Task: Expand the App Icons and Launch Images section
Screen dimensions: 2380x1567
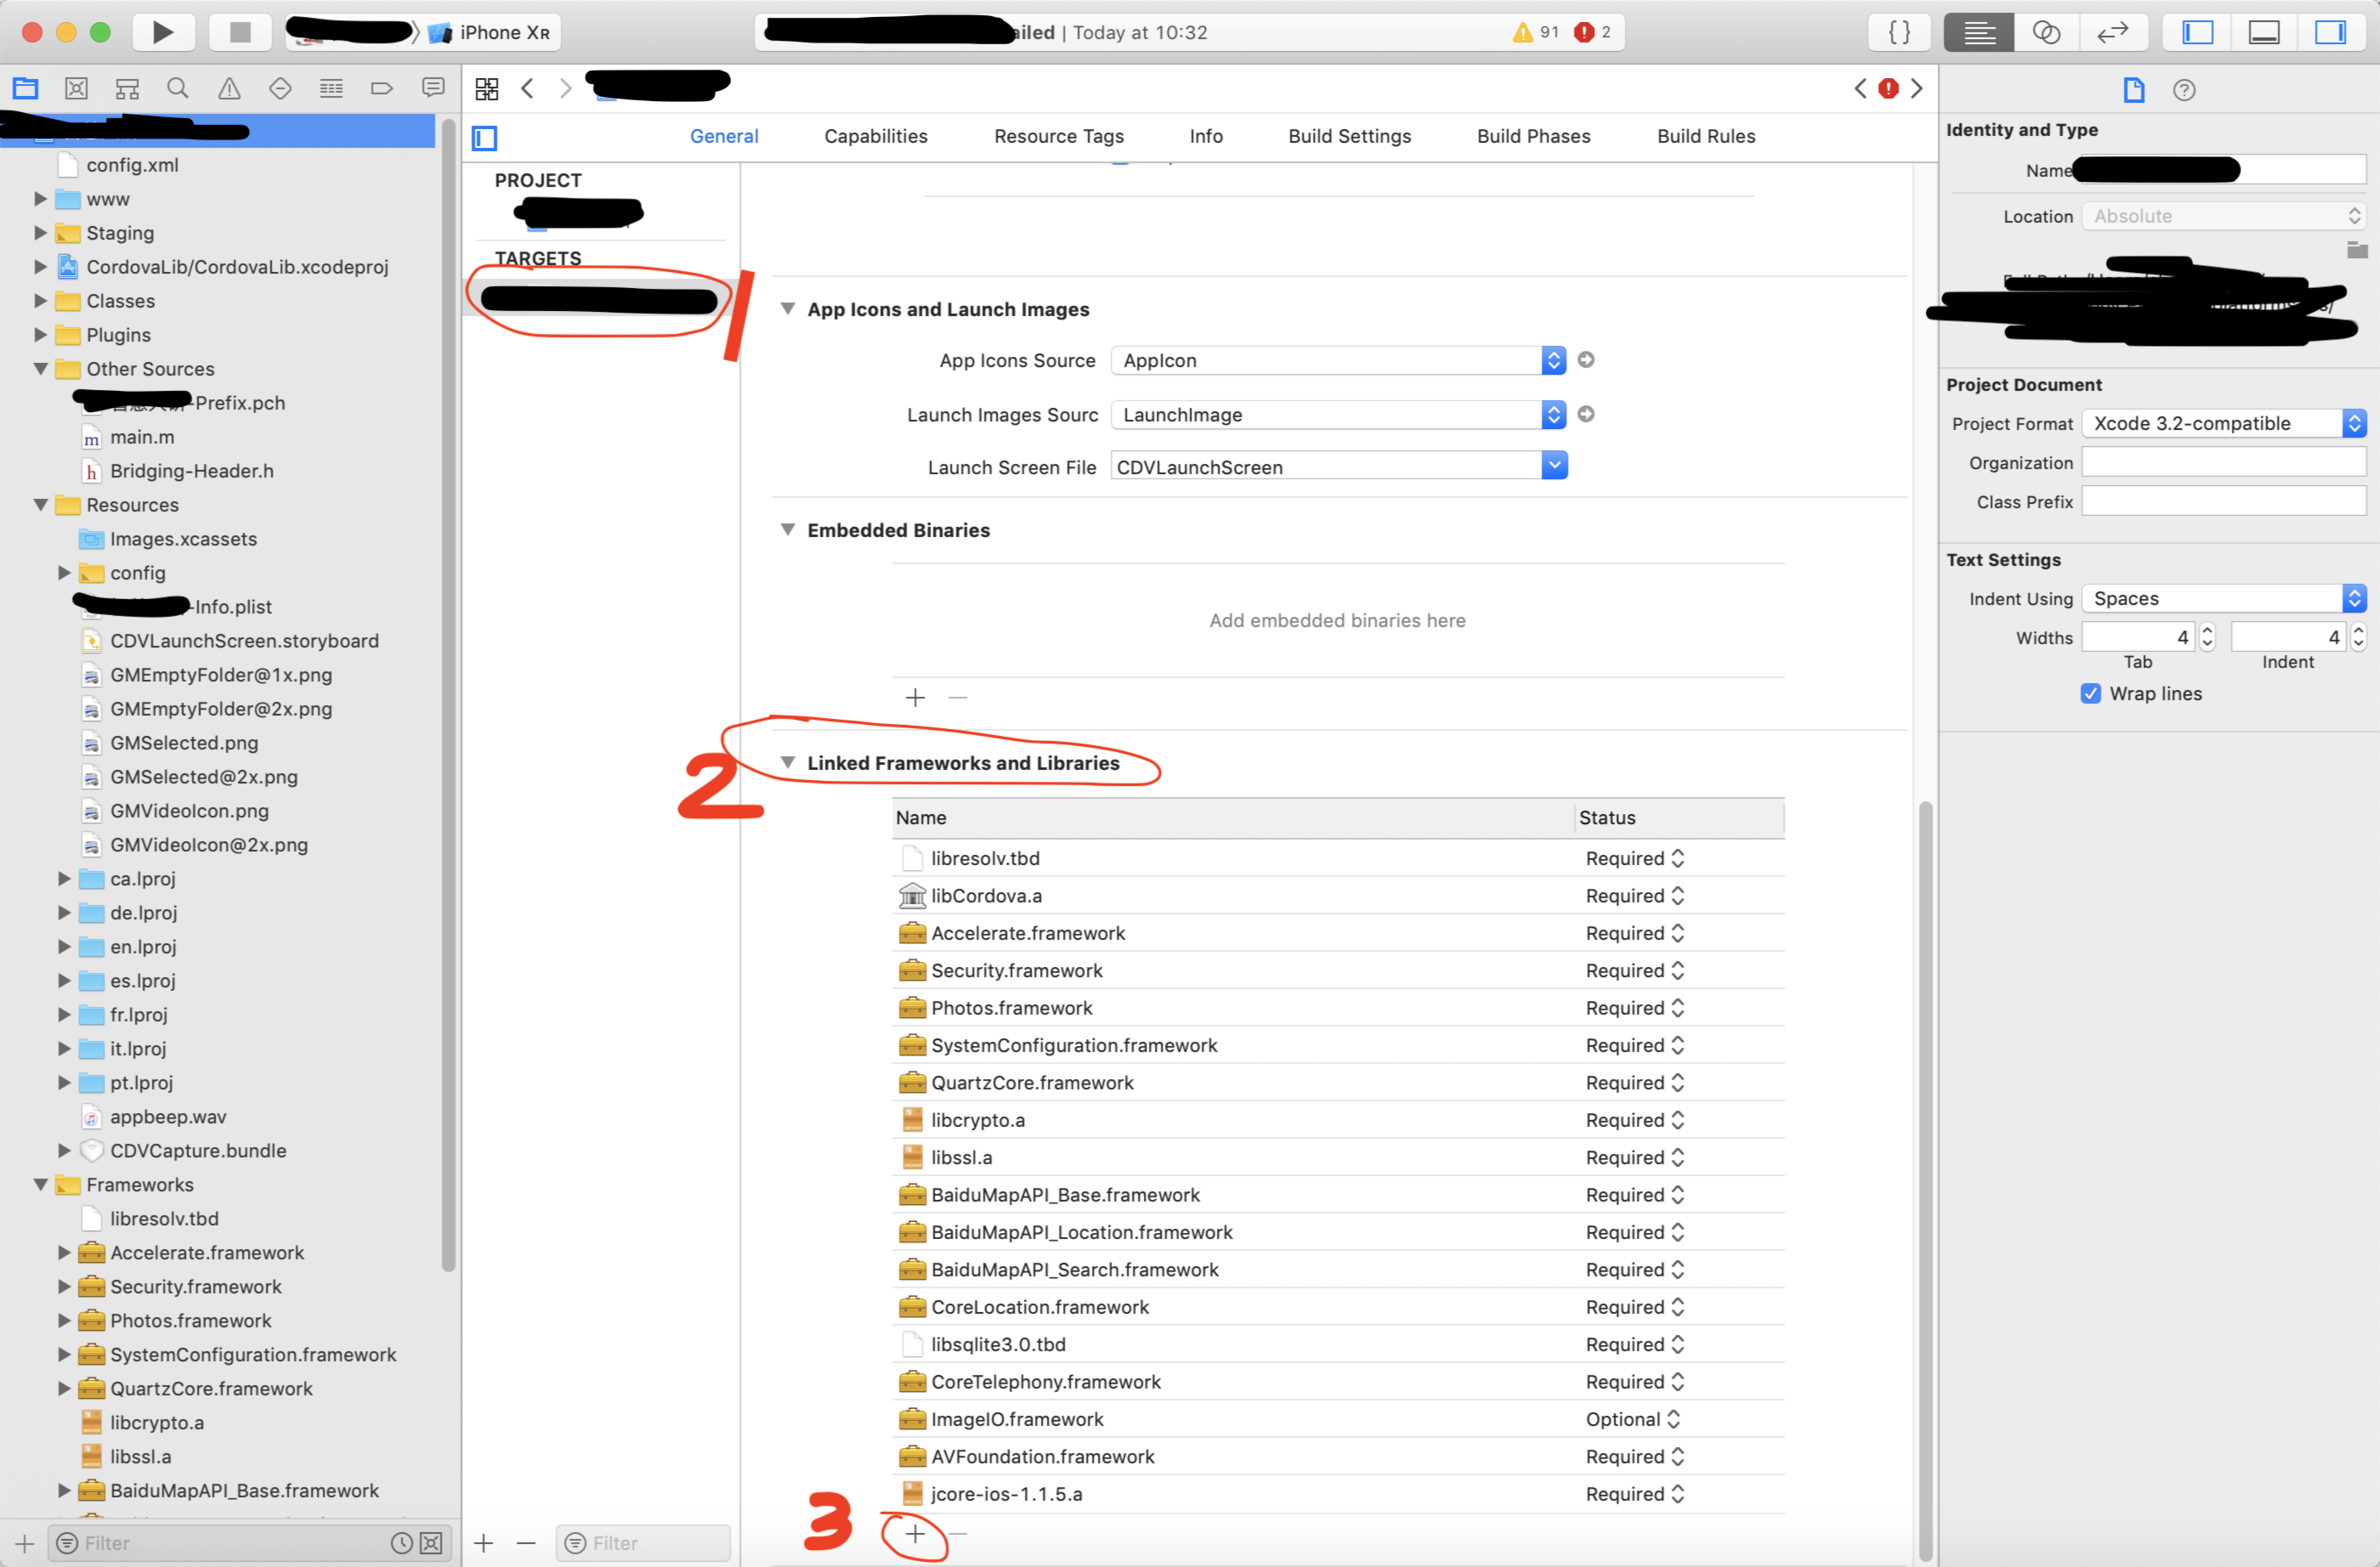Action: coord(787,308)
